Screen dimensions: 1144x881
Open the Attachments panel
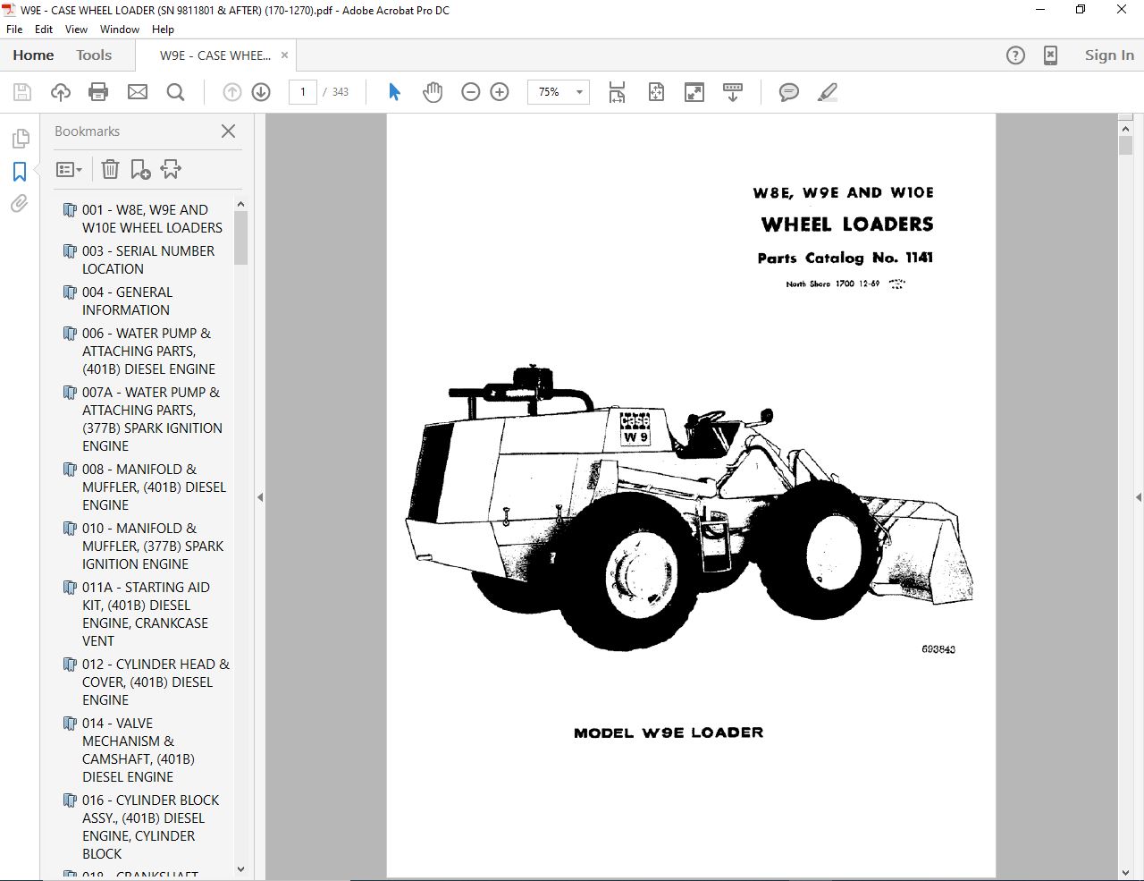coord(19,204)
